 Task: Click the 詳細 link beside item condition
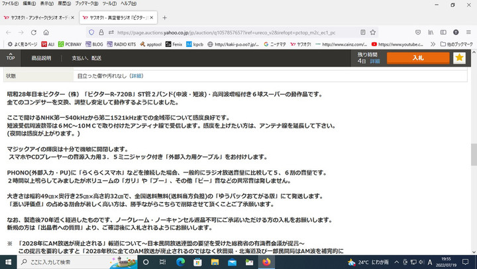click(x=136, y=76)
